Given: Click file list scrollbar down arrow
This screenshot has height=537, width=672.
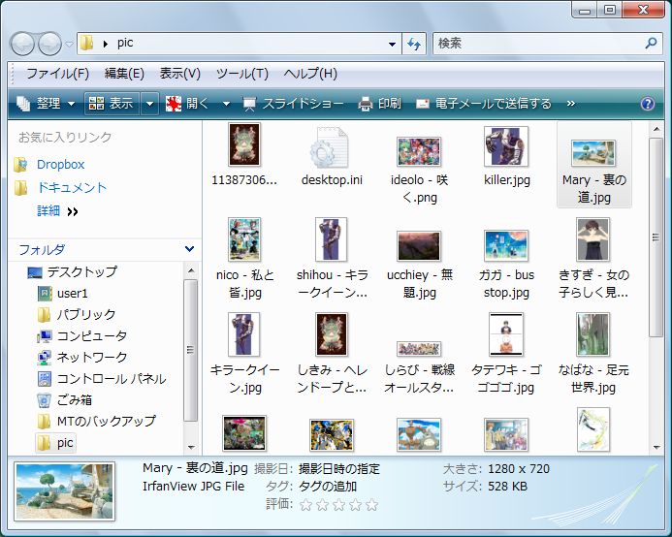Looking at the screenshot, I should [x=656, y=447].
